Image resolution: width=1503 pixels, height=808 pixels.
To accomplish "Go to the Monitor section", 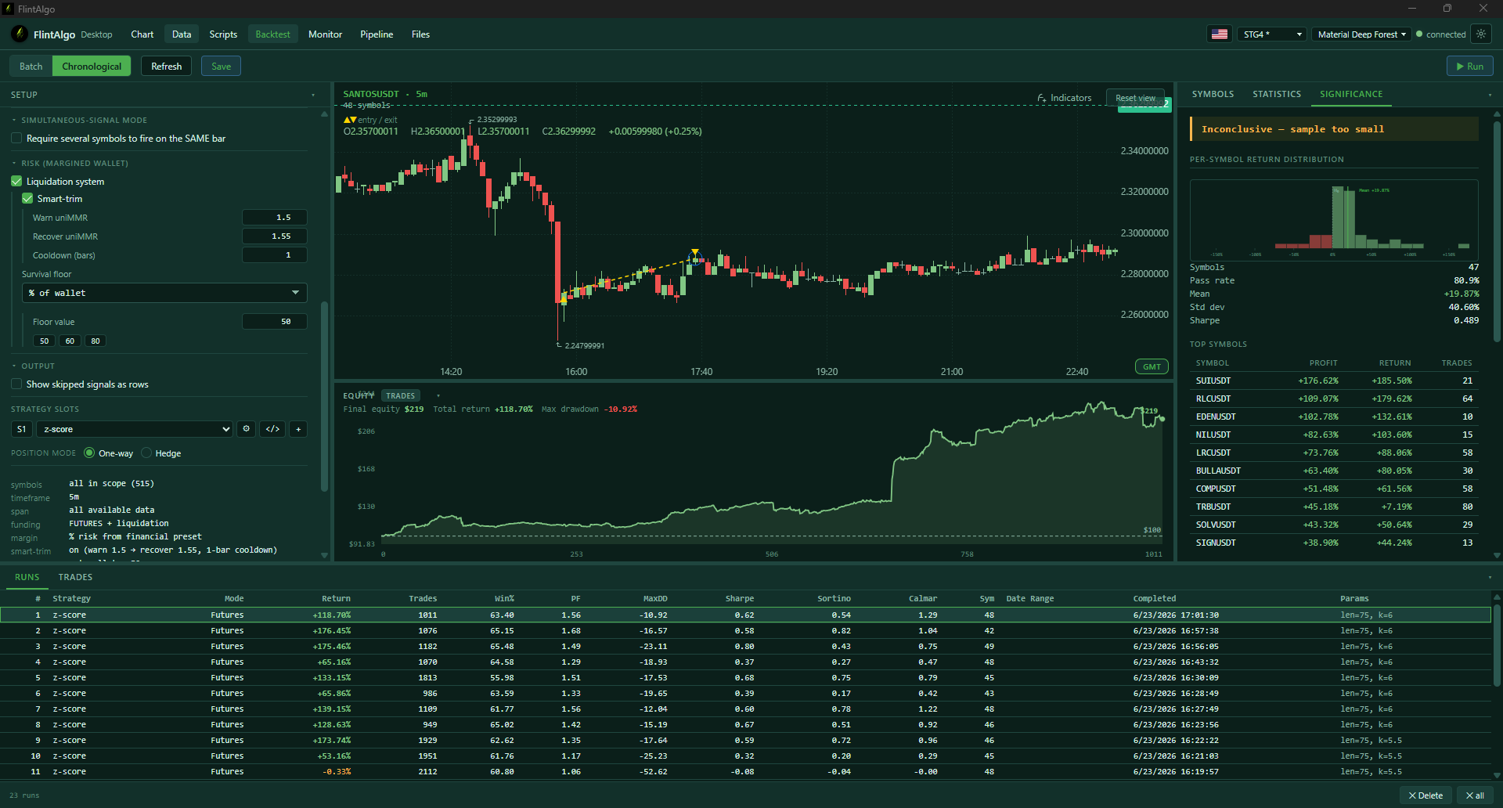I will [325, 34].
